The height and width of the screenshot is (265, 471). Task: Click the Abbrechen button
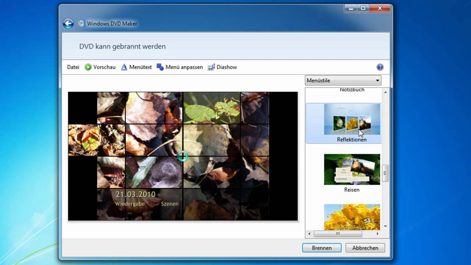click(365, 248)
